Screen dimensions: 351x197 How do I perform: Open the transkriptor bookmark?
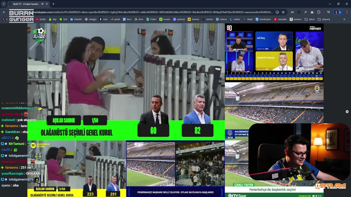pyautogui.click(x=263, y=19)
